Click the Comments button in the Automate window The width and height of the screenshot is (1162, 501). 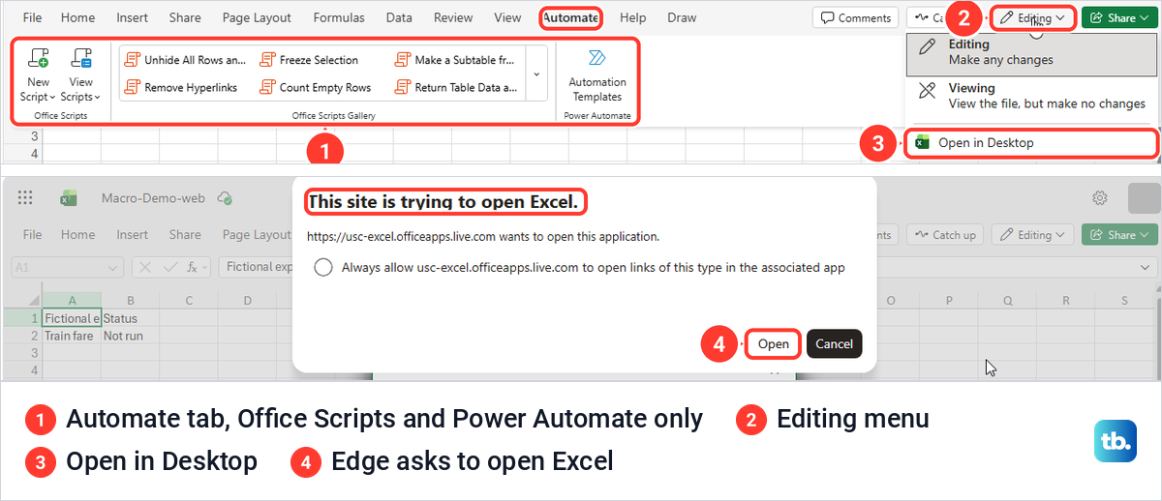pos(855,17)
